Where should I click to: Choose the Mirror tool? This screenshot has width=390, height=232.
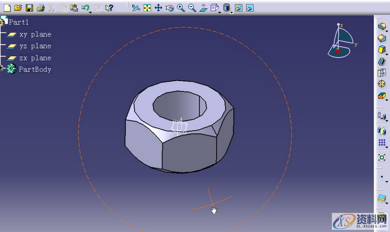382,131
